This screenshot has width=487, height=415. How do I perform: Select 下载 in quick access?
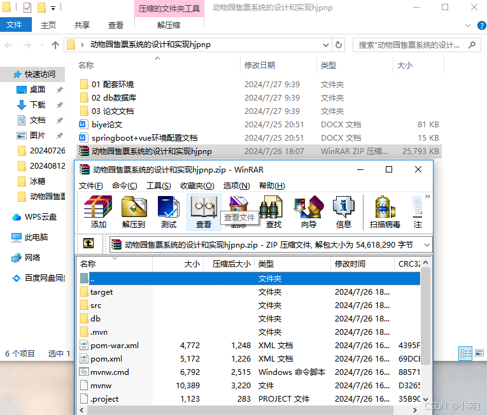pos(38,105)
